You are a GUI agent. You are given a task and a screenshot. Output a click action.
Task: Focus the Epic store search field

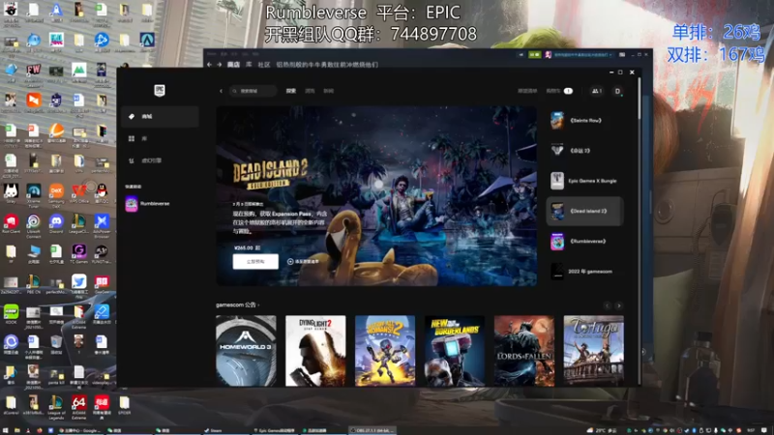coord(253,91)
